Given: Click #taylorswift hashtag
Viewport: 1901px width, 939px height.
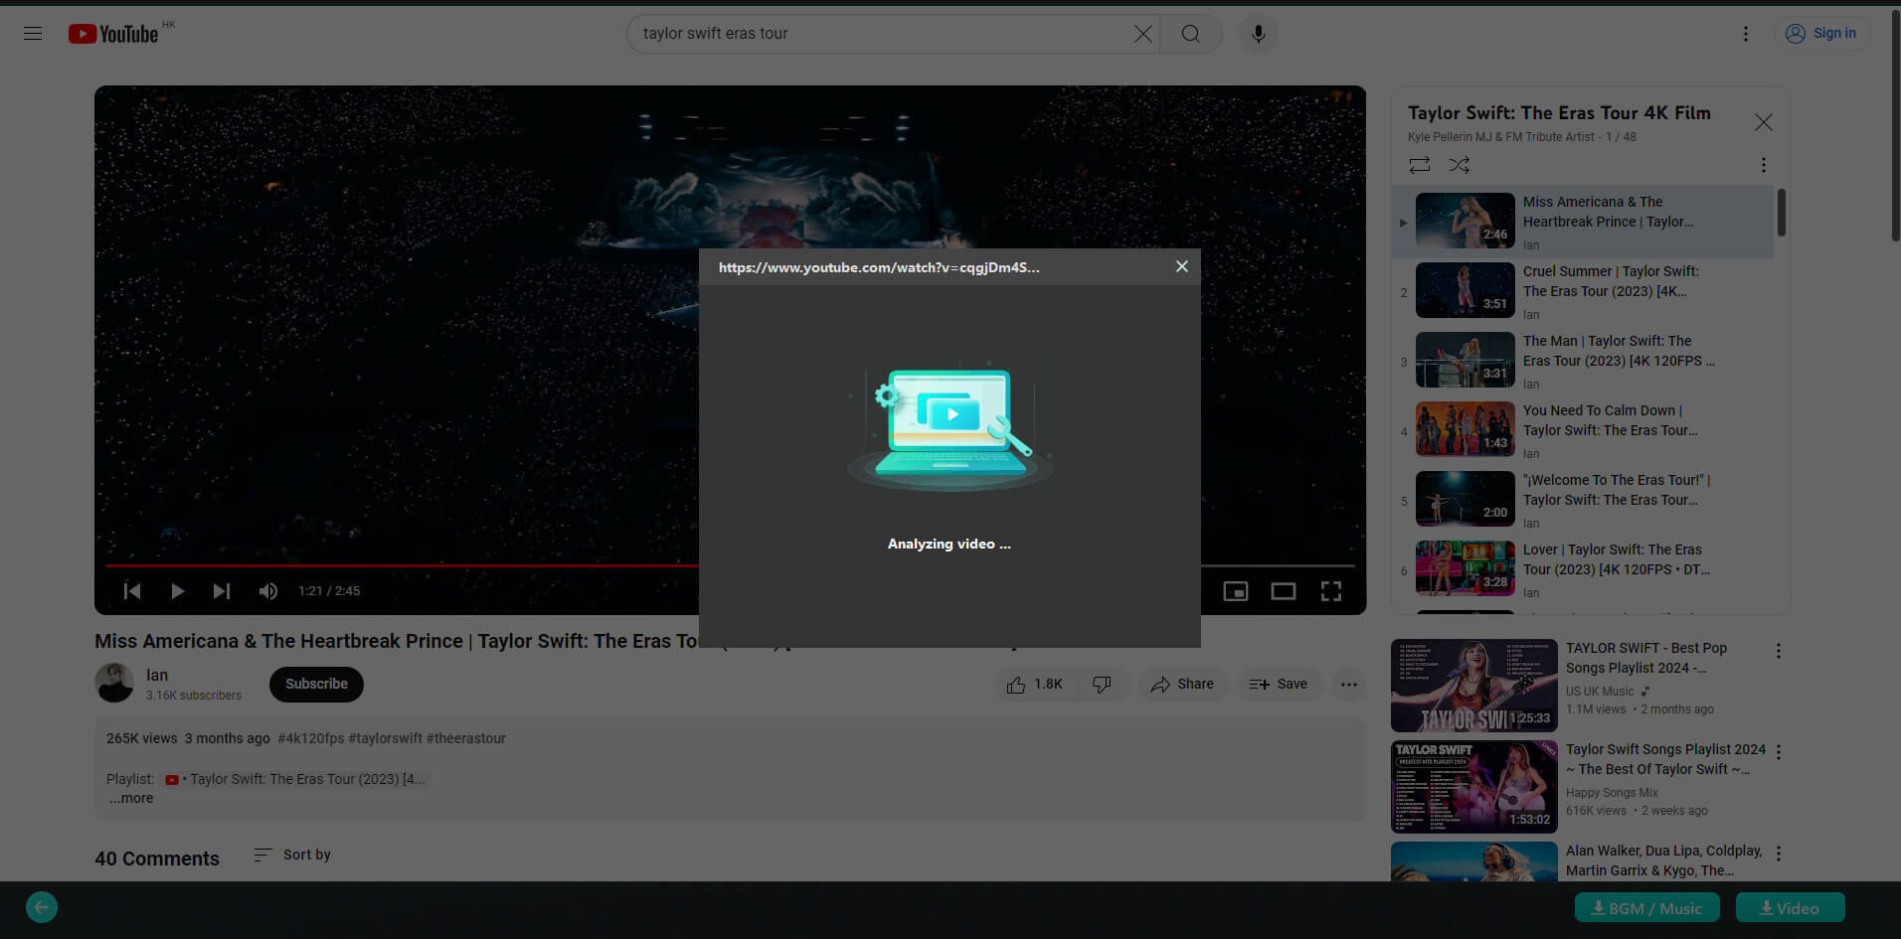Looking at the screenshot, I should tap(386, 738).
